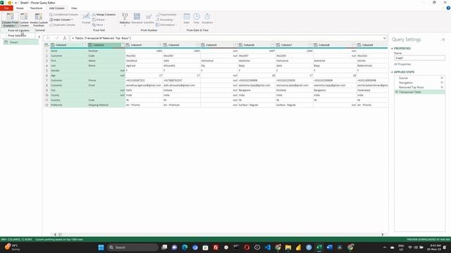Select the Source applied step
Image resolution: width=451 pixels, height=253 pixels.
pyautogui.click(x=403, y=78)
